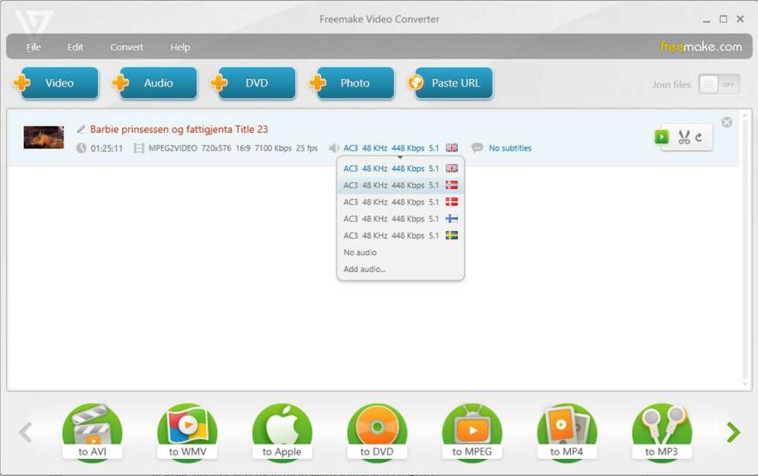The width and height of the screenshot is (758, 476).
Task: Click the duration text 01:25:11
Action: (107, 148)
